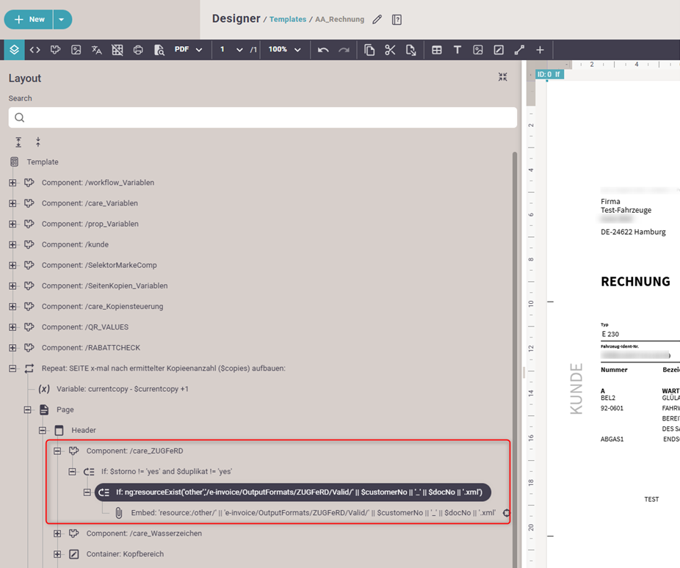Open the 100% zoom level dropdown
The width and height of the screenshot is (680, 568).
pos(284,50)
